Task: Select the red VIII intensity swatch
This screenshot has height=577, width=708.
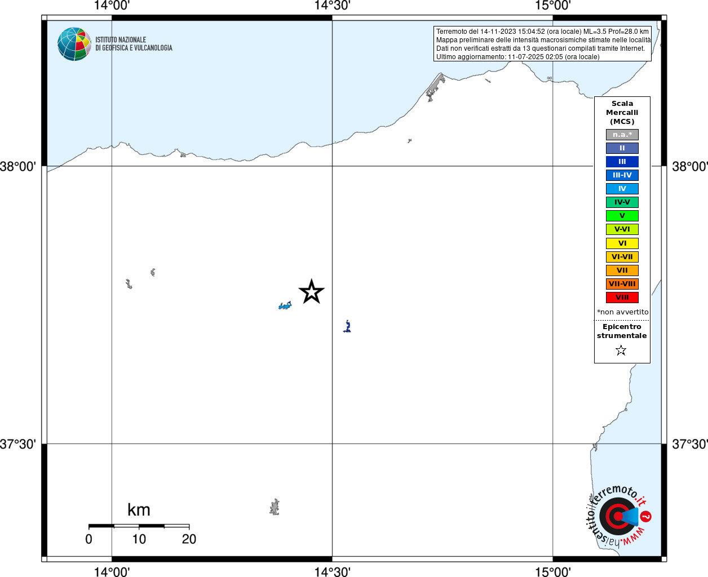Action: coord(622,298)
